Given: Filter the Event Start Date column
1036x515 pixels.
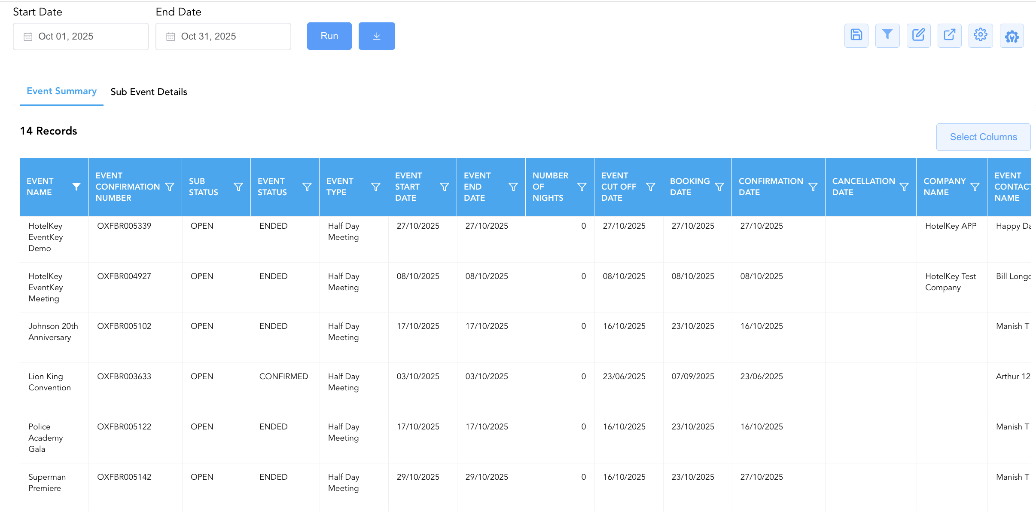Looking at the screenshot, I should tap(445, 187).
